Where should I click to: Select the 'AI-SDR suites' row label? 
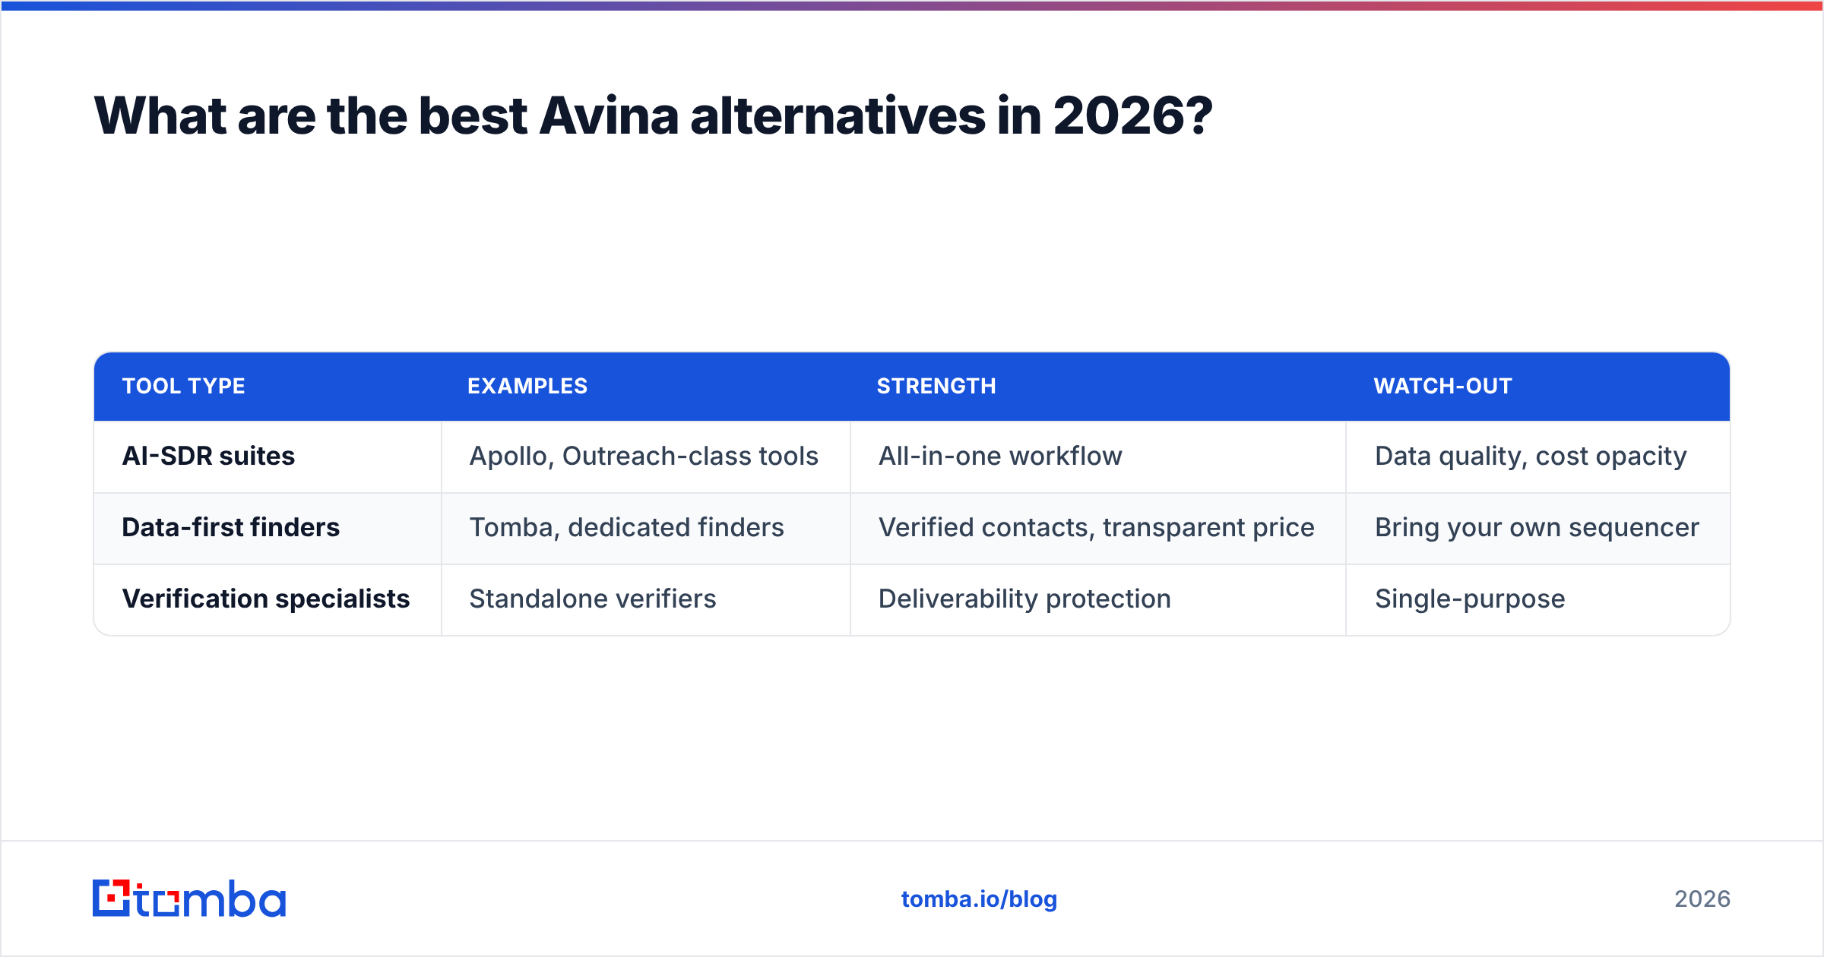click(208, 456)
